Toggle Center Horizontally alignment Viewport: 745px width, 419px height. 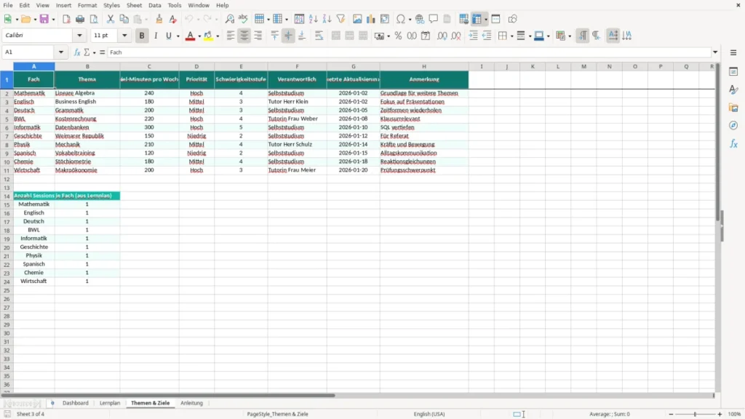pyautogui.click(x=244, y=36)
